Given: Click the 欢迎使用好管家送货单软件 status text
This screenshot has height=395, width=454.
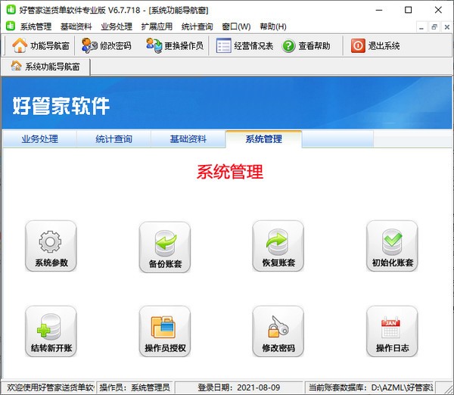Looking at the screenshot, I should [50, 387].
